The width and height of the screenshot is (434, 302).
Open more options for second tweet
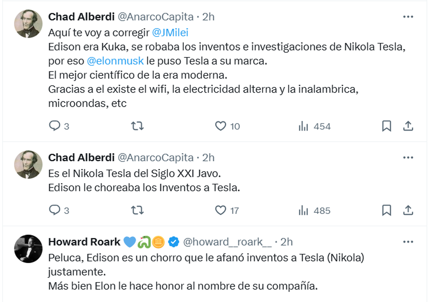pos(408,157)
